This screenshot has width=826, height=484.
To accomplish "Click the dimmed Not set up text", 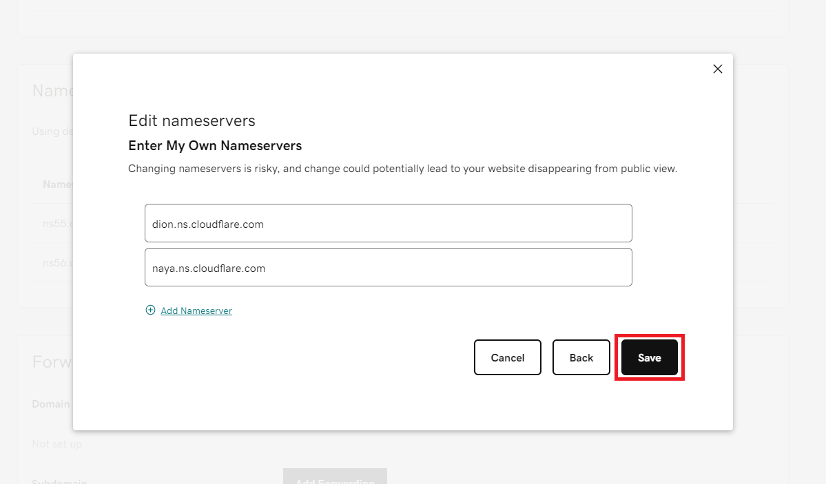I will point(57,444).
